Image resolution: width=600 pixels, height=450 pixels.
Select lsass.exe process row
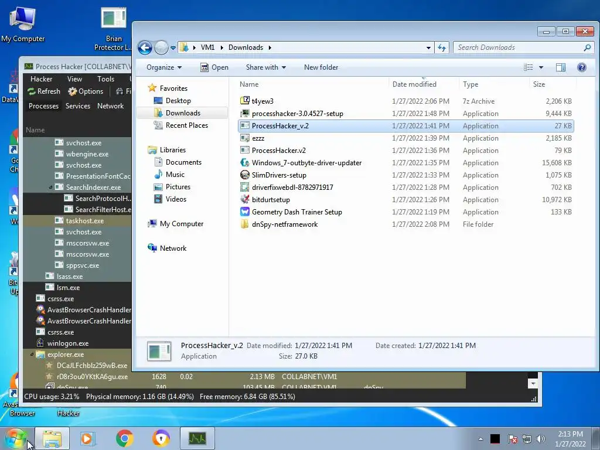point(77,277)
